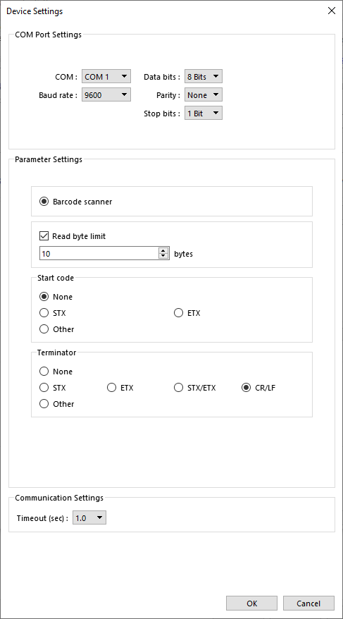This screenshot has height=619, width=343.
Task: Open the COM port dropdown
Action: [x=106, y=77]
